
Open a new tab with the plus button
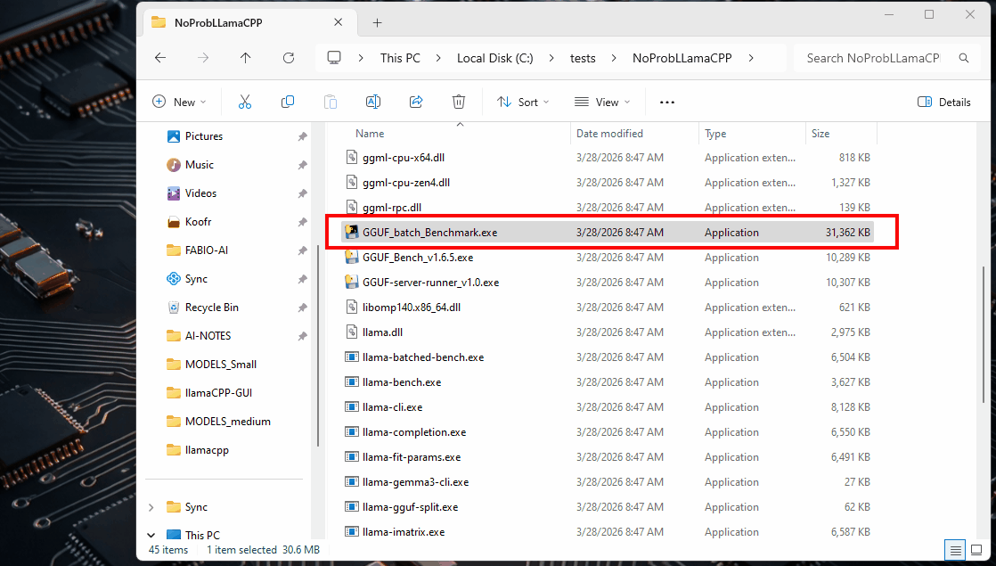pos(377,22)
